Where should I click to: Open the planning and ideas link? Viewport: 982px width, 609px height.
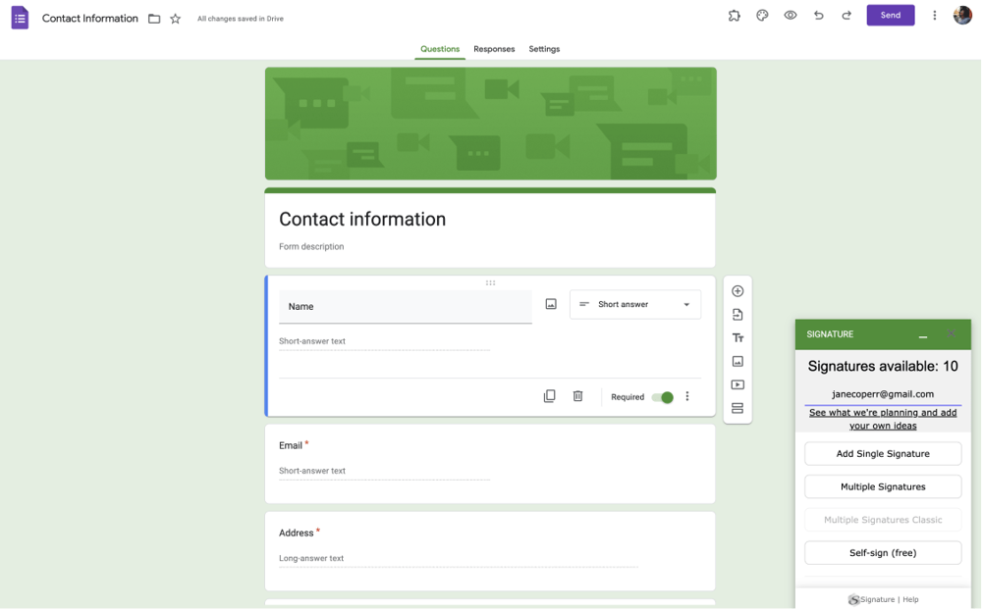point(882,420)
